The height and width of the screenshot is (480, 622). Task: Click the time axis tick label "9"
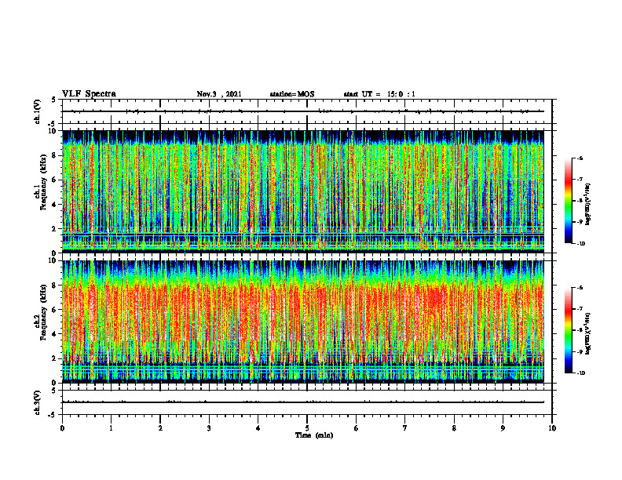[x=503, y=428]
